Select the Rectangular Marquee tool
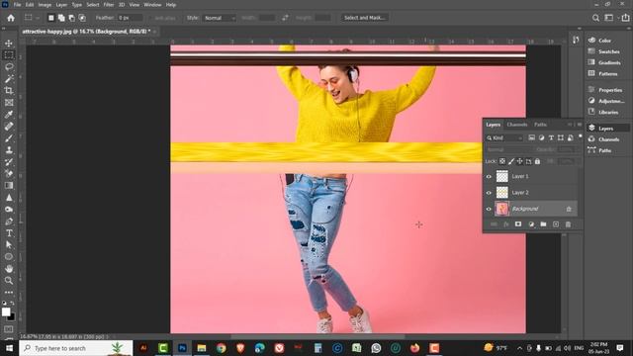Image resolution: width=633 pixels, height=356 pixels. coord(9,55)
